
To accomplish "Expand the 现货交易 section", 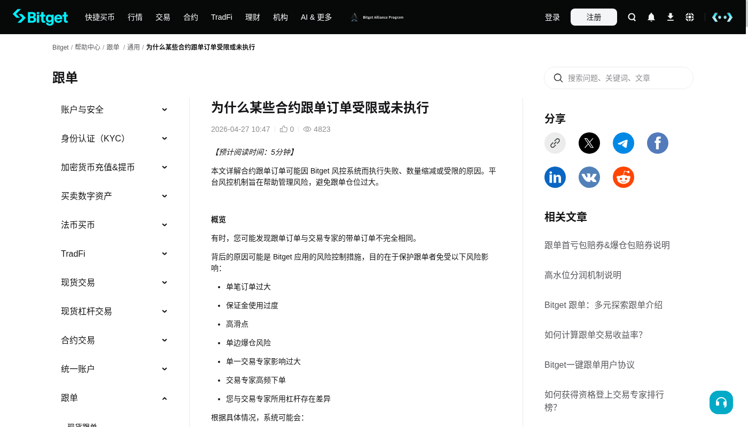I will [x=114, y=282].
